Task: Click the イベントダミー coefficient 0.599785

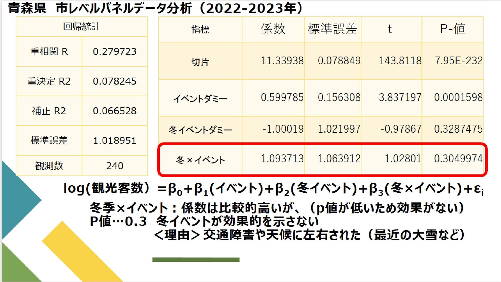Action: pos(282,97)
